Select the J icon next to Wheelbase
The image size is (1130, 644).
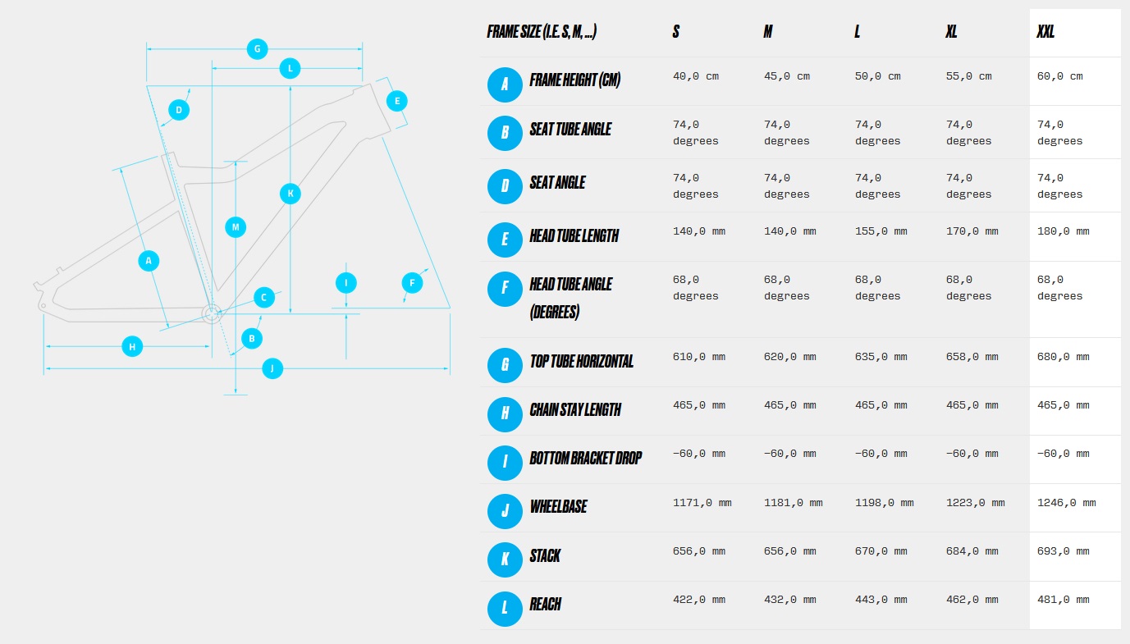coord(505,511)
